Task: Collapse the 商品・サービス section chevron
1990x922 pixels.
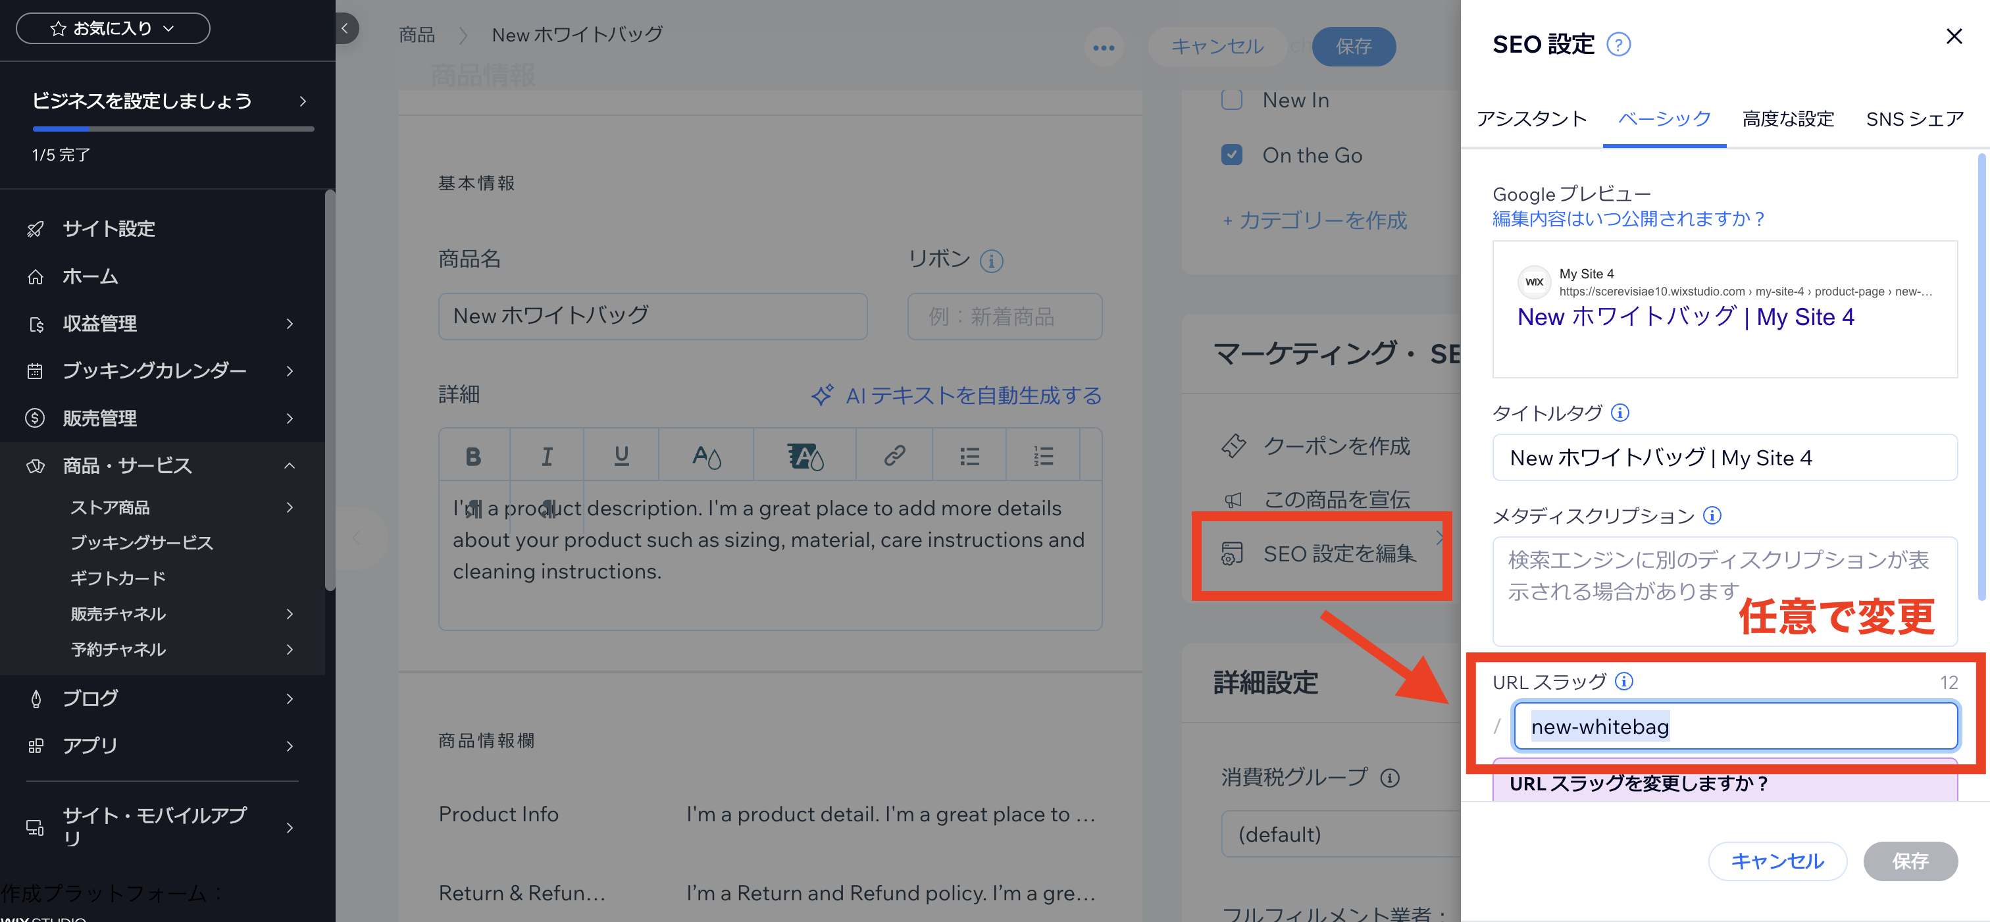Action: point(290,465)
